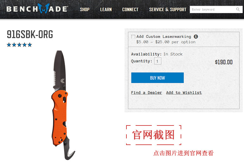The image size is (244, 163).
Task: Open the CONNECT menu
Action: coord(131,9)
